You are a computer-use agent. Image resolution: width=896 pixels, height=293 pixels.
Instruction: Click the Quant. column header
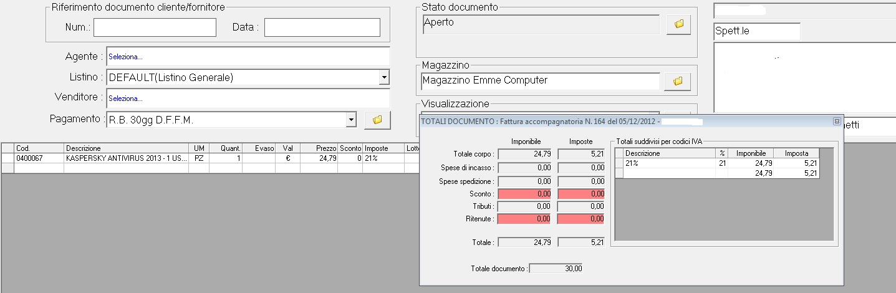click(226, 148)
